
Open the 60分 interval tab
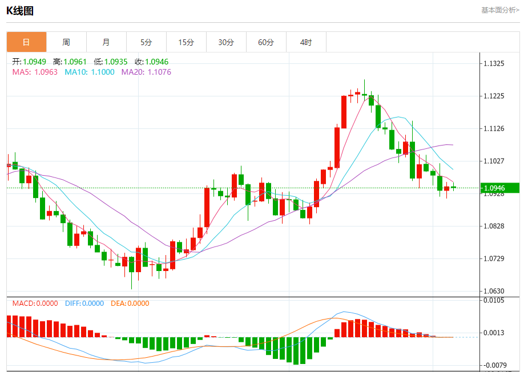[x=266, y=42]
